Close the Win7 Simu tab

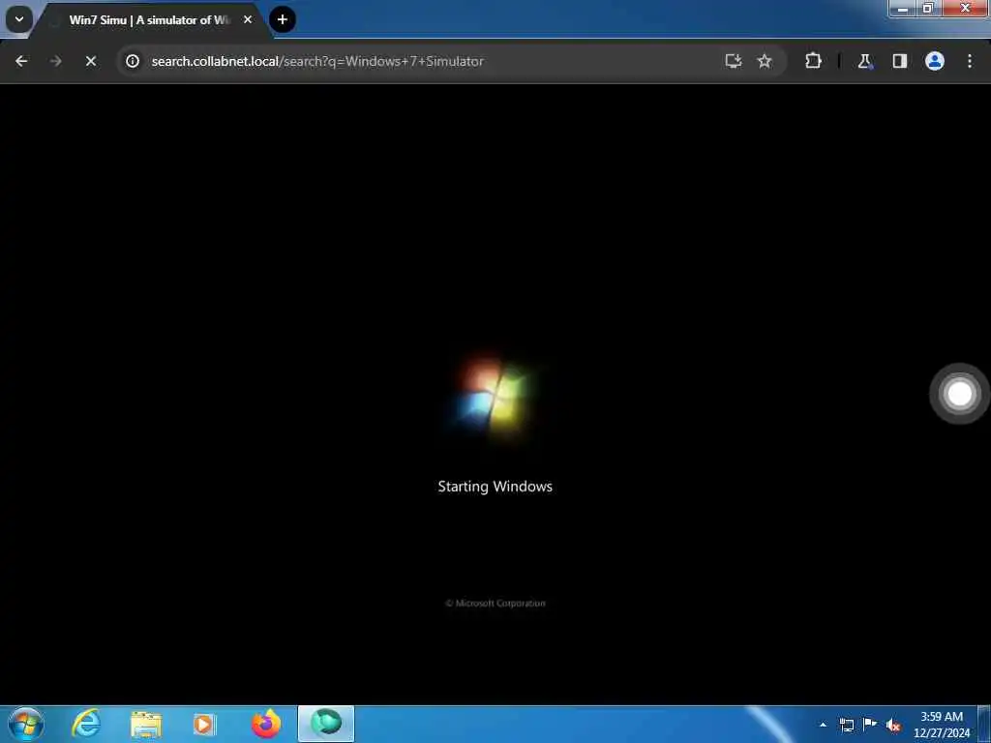tap(248, 19)
